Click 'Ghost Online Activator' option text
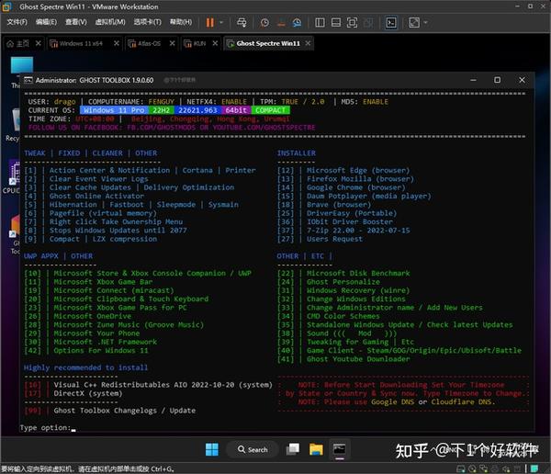551x474 pixels. [x=96, y=197]
